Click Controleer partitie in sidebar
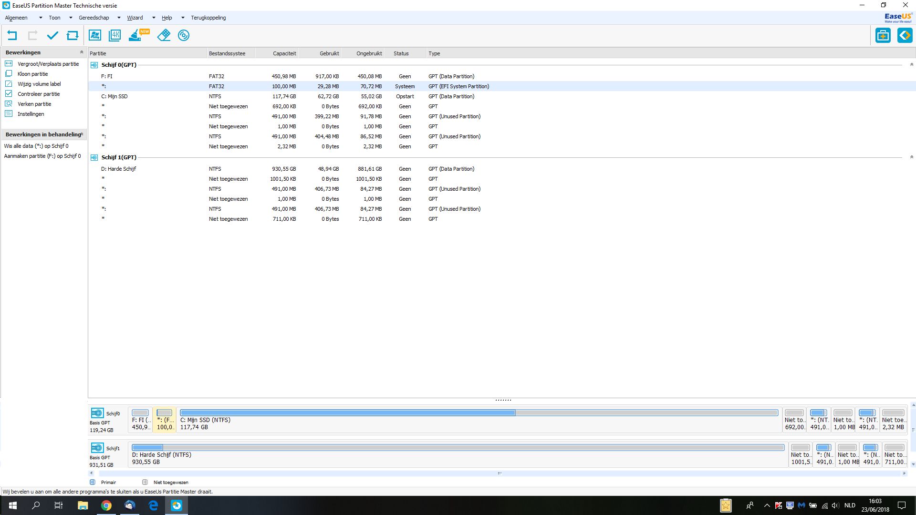The width and height of the screenshot is (916, 515). (39, 94)
